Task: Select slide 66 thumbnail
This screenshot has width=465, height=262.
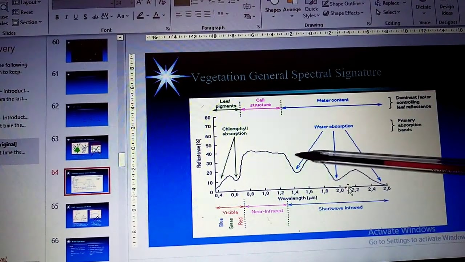Action: point(87,249)
